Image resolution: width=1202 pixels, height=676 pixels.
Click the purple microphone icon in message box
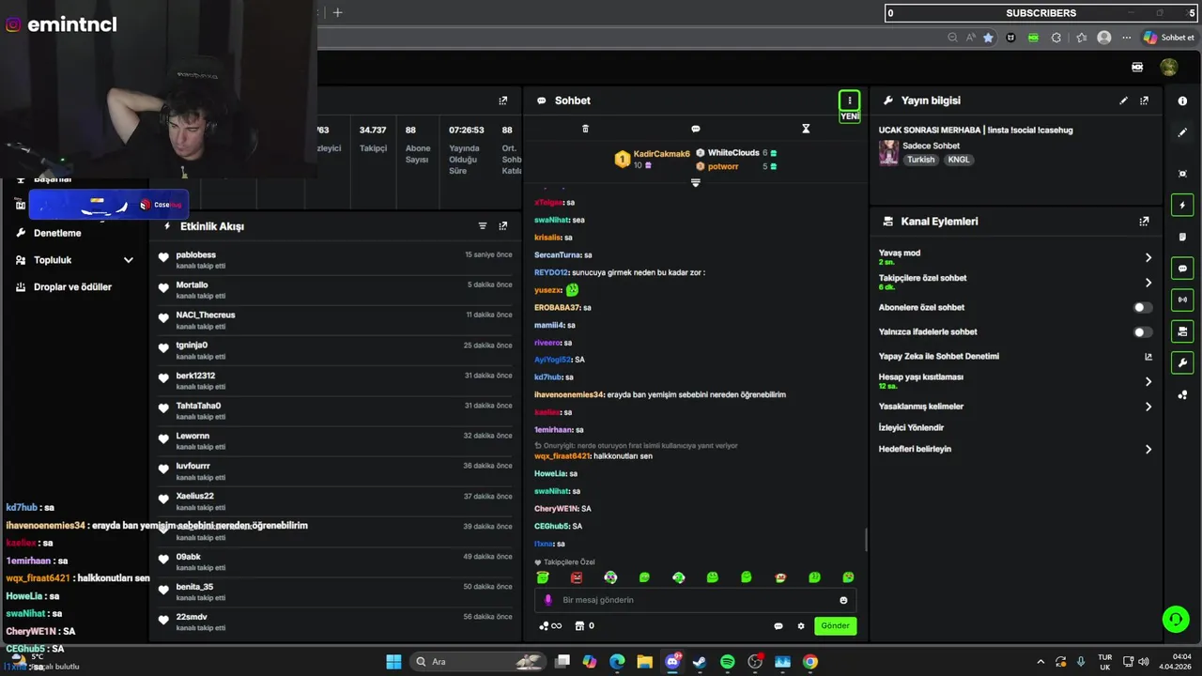(548, 600)
